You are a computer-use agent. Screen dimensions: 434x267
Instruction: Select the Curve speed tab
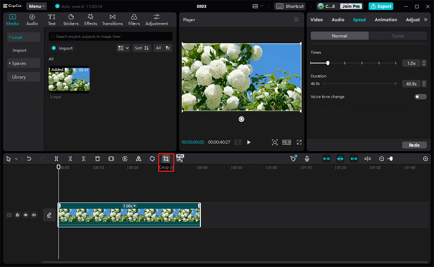click(x=397, y=36)
